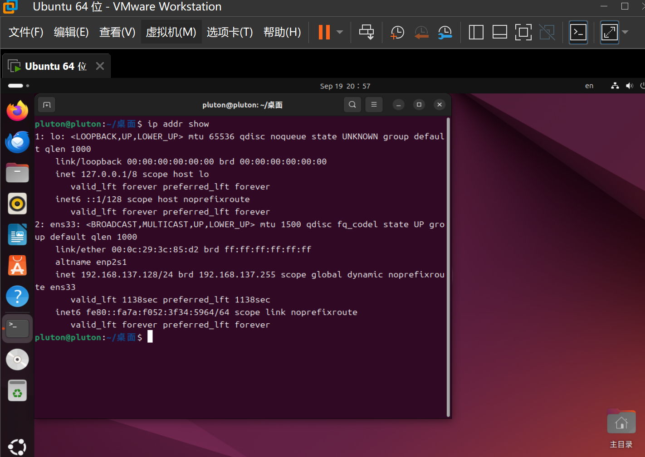Send Ctrl+Alt+Del to the guest OS
This screenshot has height=457, width=645.
366,32
